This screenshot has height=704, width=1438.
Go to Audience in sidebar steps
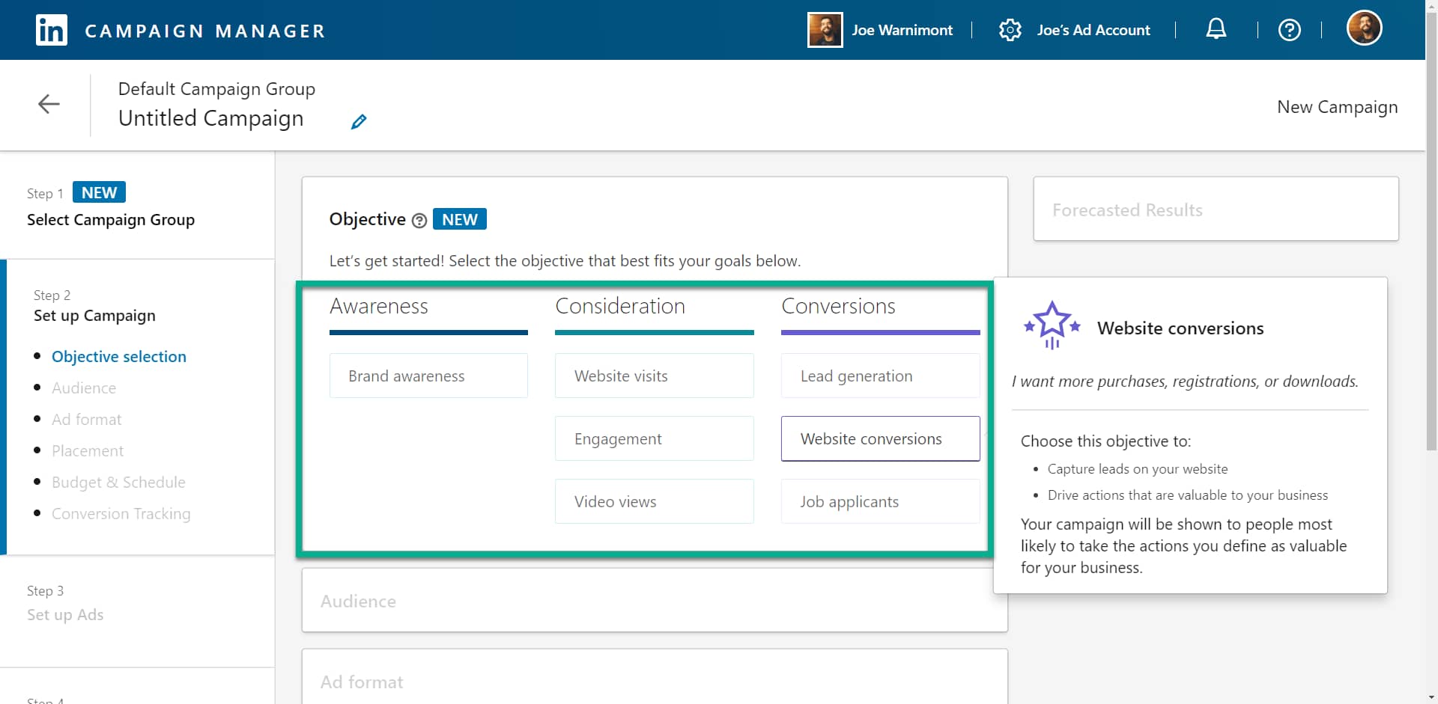[84, 388]
